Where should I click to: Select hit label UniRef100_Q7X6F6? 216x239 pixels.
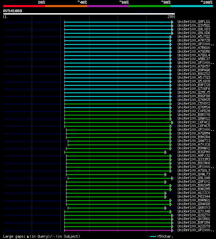[194, 89]
